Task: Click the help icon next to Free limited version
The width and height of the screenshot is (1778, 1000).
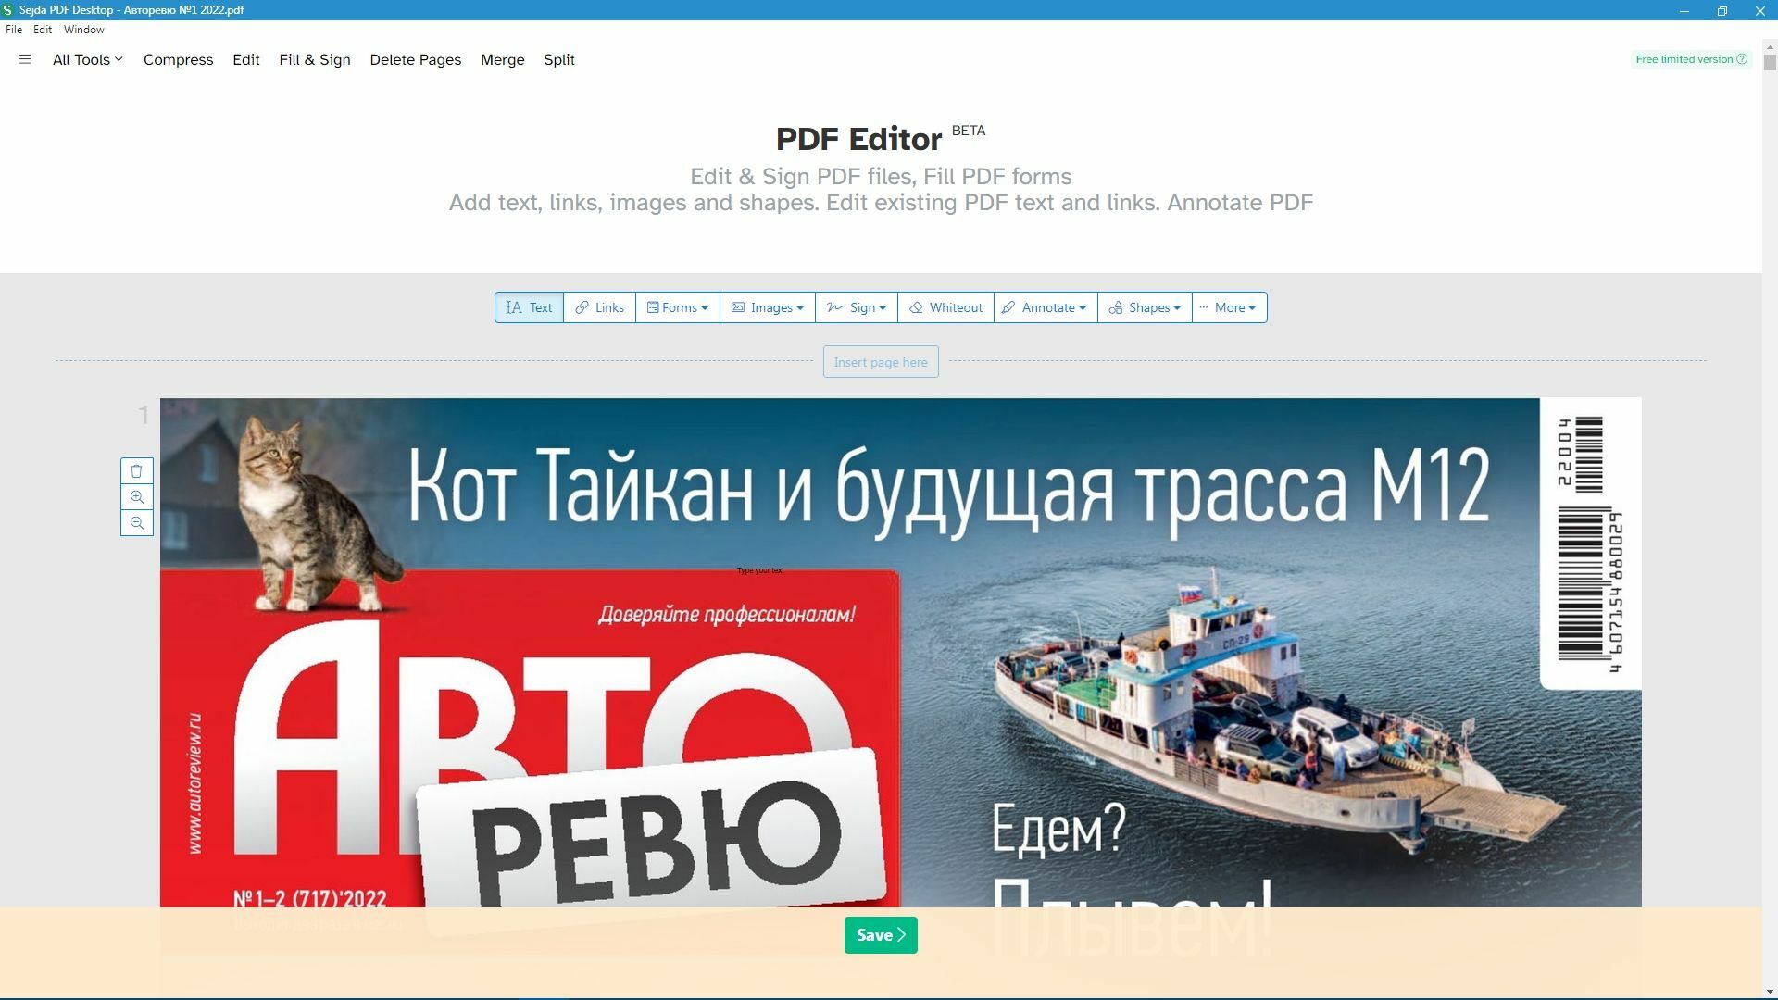Action: point(1742,59)
